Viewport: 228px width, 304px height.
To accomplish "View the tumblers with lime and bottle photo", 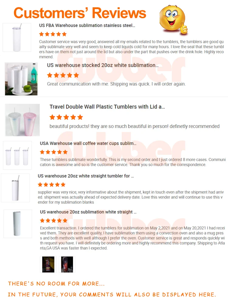I will pos(21,79).
